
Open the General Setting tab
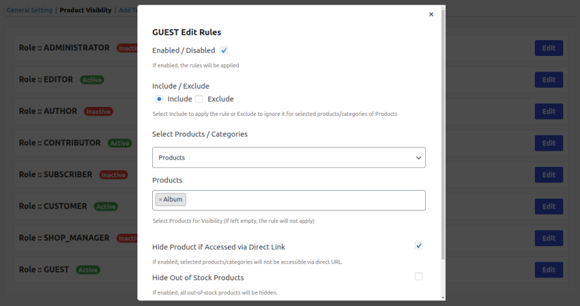tap(29, 10)
